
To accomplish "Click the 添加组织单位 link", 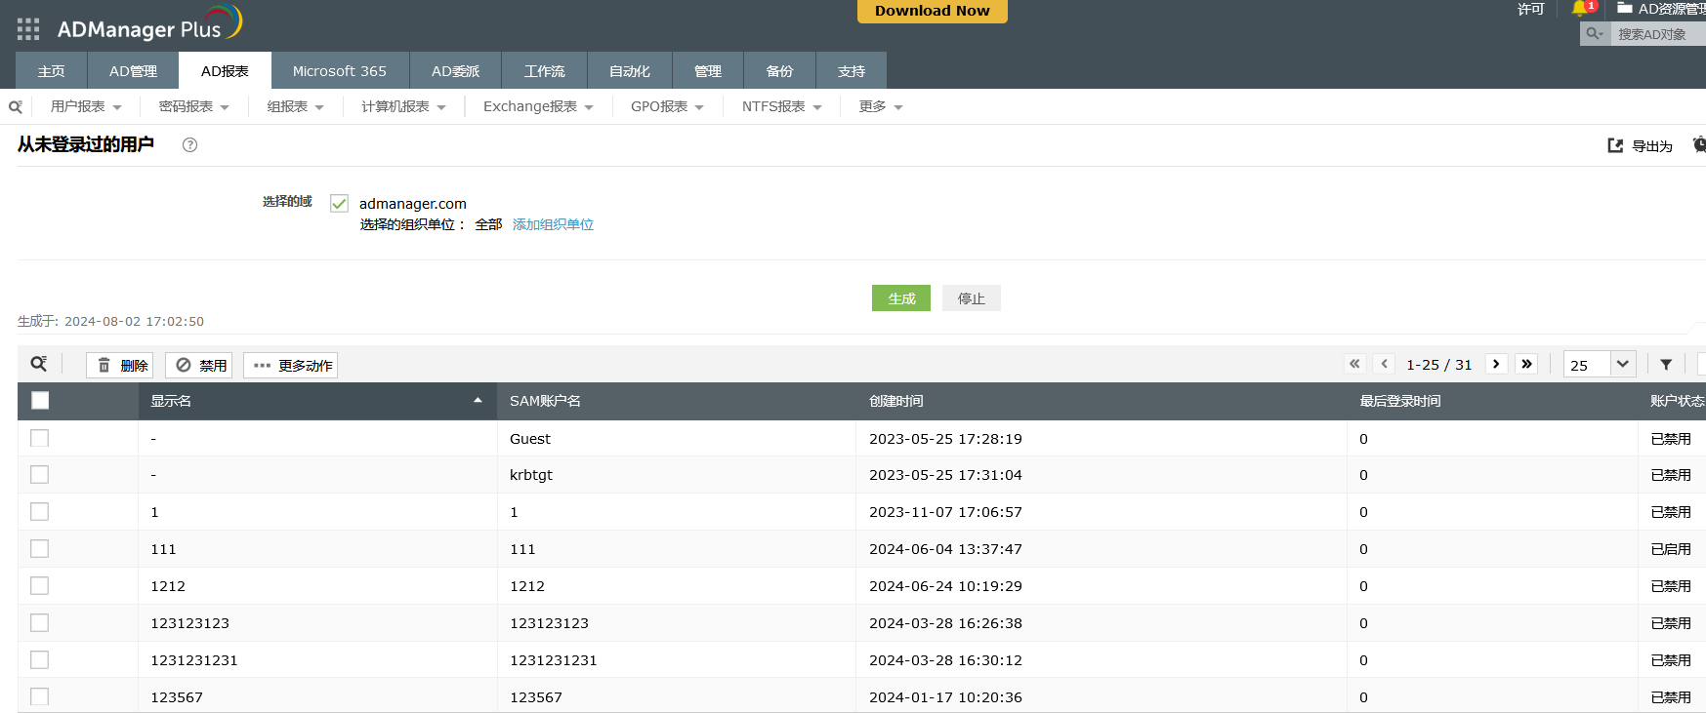I will coord(553,224).
